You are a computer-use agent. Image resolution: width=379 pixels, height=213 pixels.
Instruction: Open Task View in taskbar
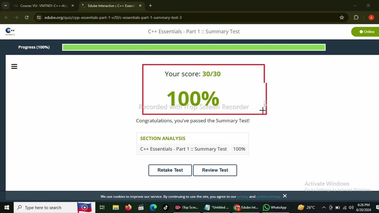(x=102, y=207)
